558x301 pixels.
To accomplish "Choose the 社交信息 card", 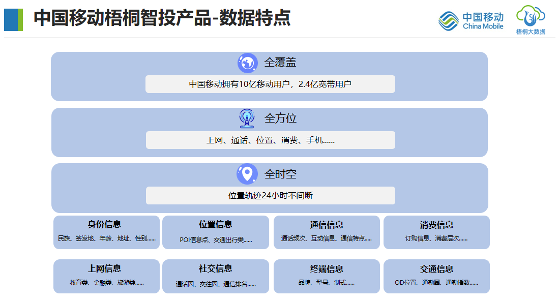I will (x=216, y=276).
